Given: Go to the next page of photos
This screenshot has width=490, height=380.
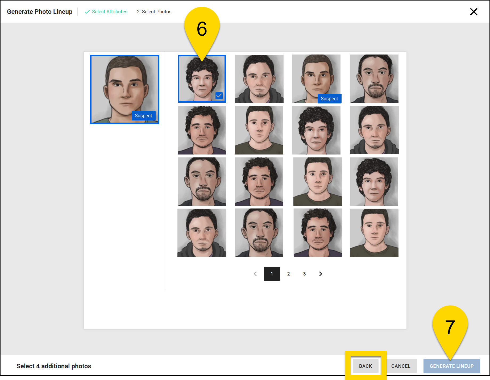Looking at the screenshot, I should [x=321, y=274].
